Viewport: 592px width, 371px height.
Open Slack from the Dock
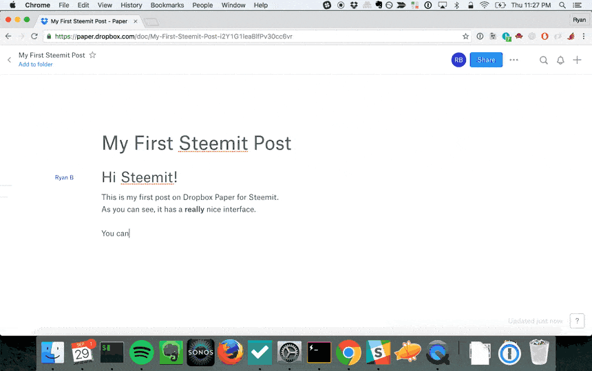tap(378, 352)
